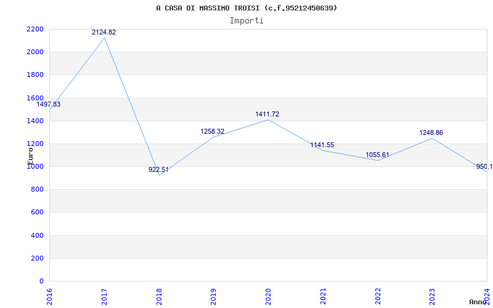Select the 1141.55 data label

pos(322,145)
